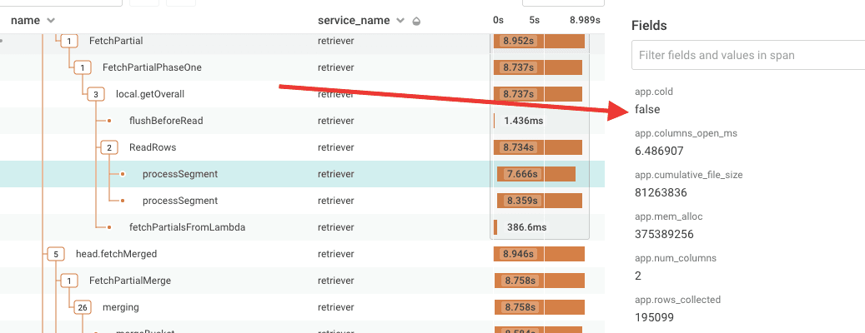Click the color-by droplet icon beside service_name
865x333 pixels.
pos(416,20)
